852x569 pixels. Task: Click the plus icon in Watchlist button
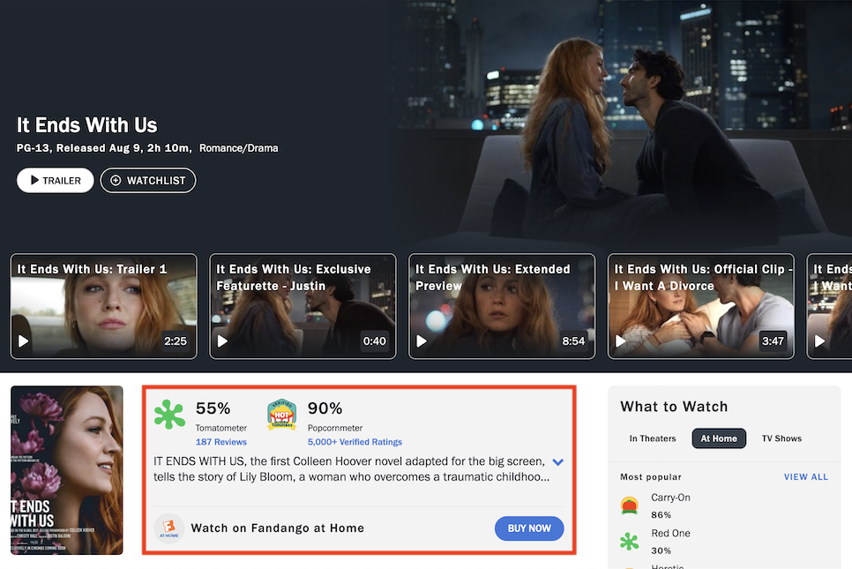coord(116,181)
